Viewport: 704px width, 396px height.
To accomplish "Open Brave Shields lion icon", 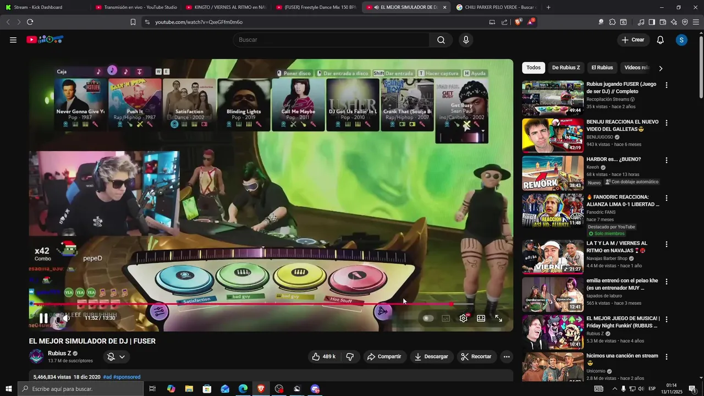I will (518, 22).
